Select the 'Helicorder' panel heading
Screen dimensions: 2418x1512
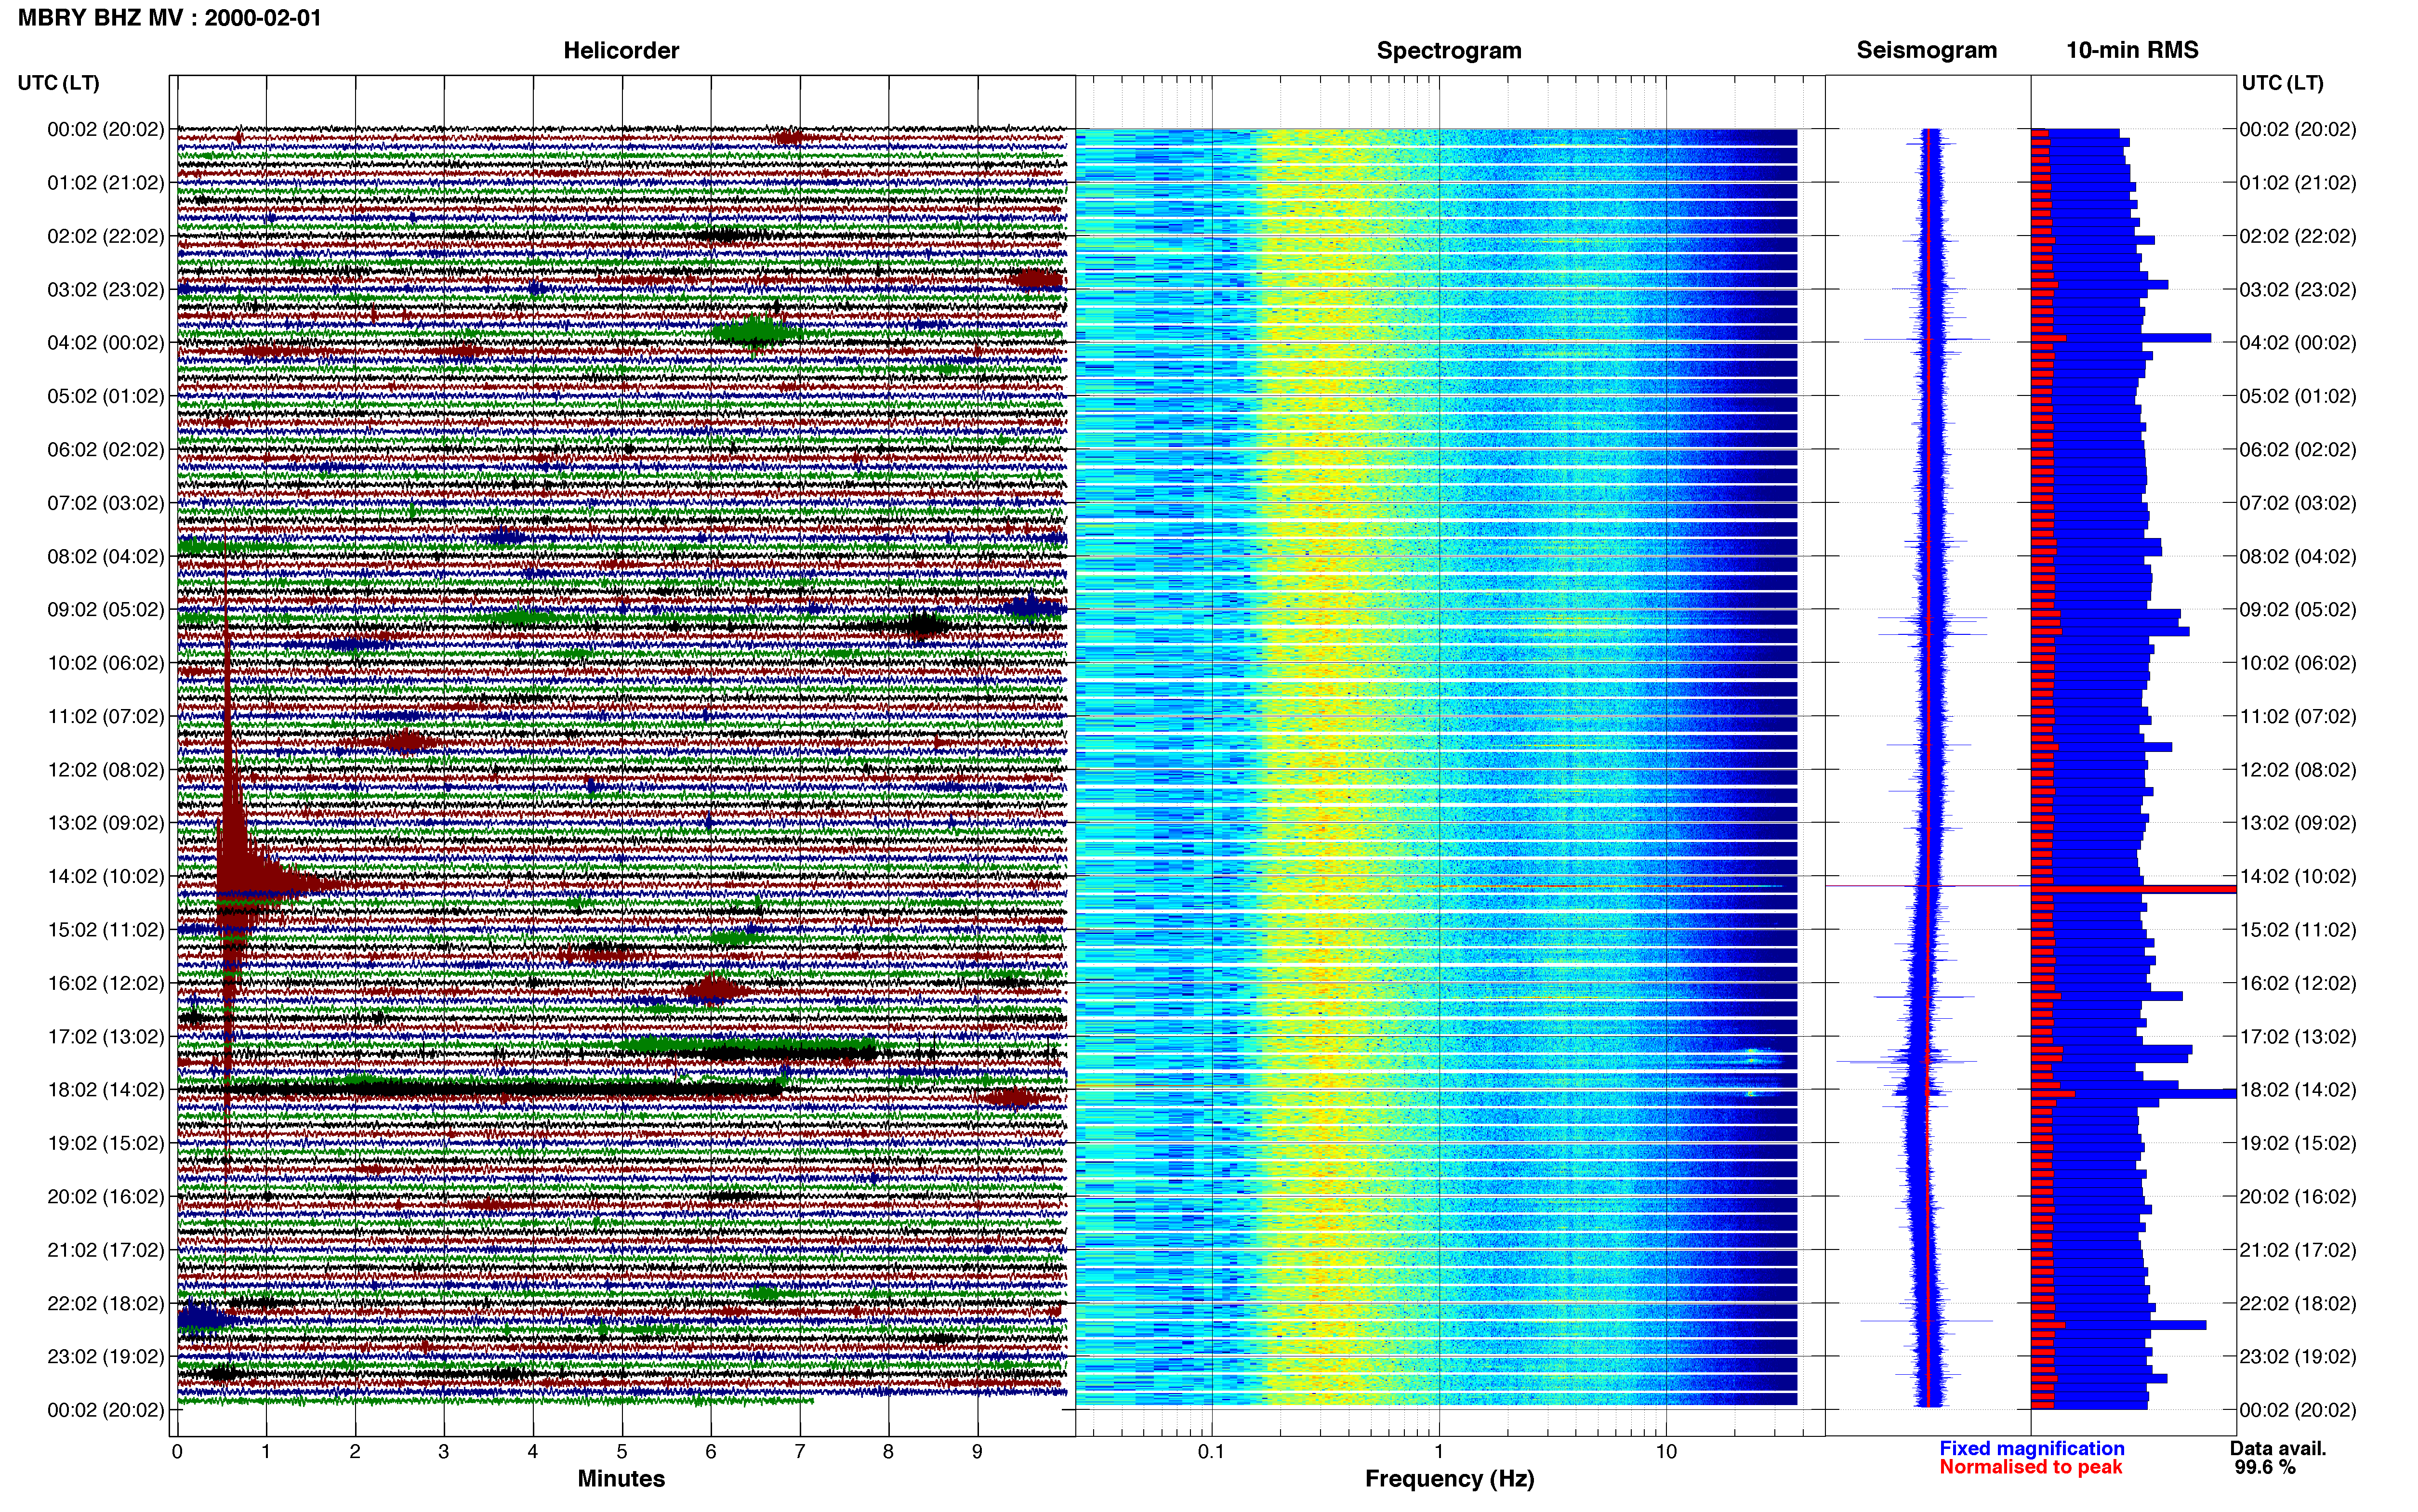tap(621, 50)
